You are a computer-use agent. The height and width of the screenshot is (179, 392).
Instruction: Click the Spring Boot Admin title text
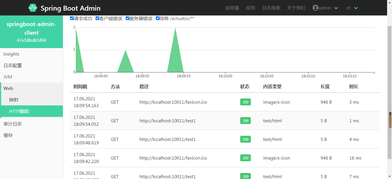[71, 8]
